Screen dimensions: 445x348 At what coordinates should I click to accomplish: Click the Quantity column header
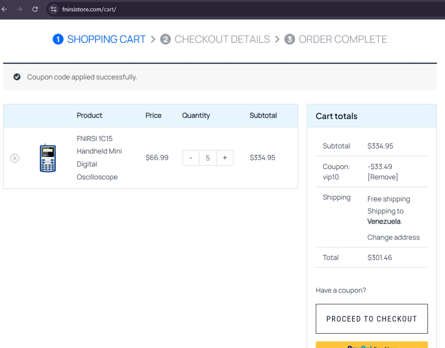[196, 116]
